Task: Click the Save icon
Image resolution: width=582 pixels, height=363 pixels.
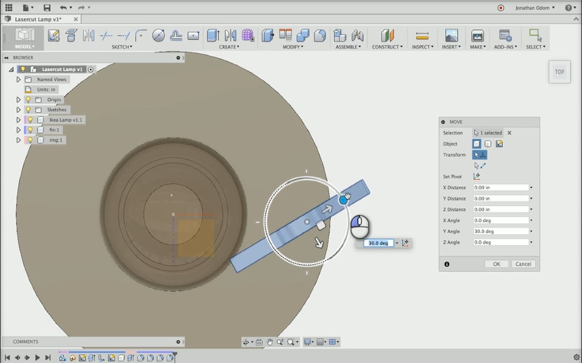Action: click(x=47, y=7)
